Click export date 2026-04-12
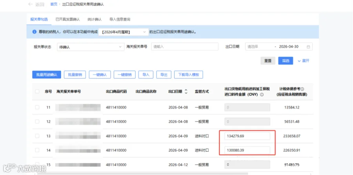353x175 pixels. (178, 165)
